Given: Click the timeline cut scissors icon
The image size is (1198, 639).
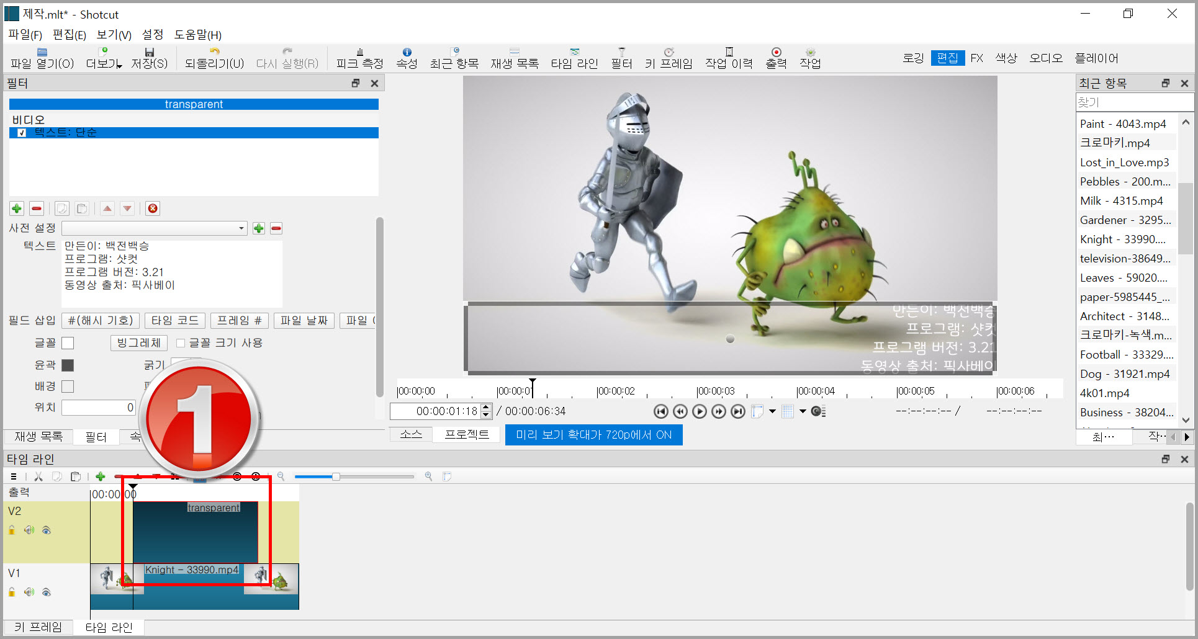Looking at the screenshot, I should click(x=38, y=476).
